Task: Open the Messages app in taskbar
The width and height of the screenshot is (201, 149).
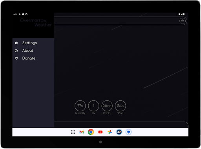Action: point(129,132)
